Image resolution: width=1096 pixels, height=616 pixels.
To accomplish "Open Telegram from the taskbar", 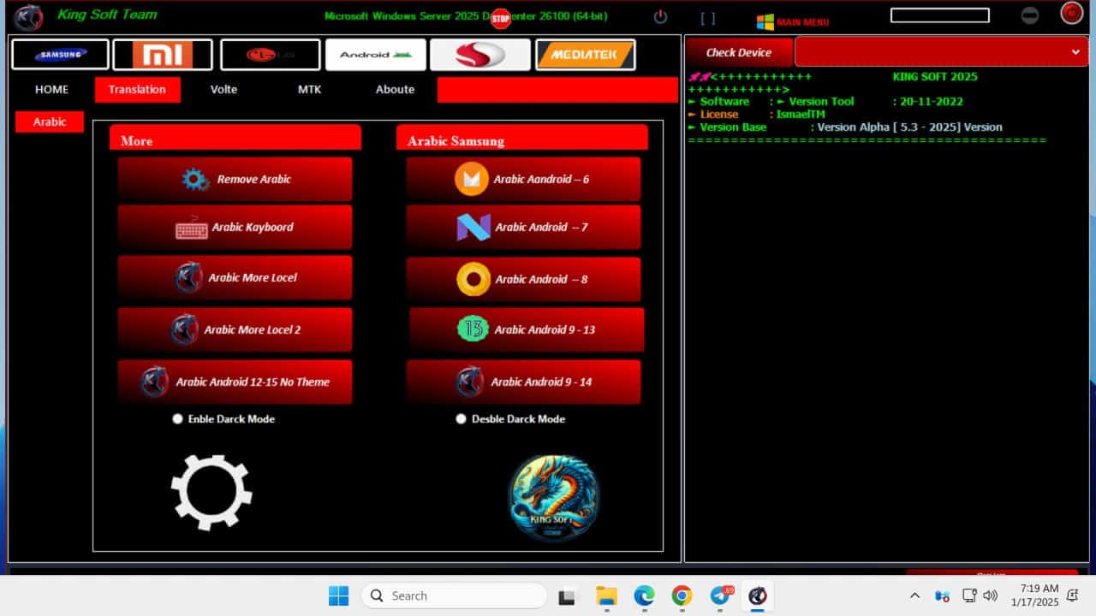I will point(720,595).
